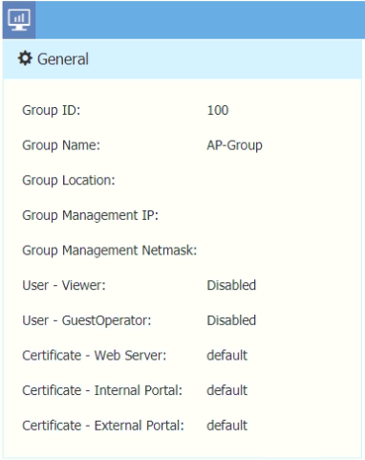Click the Group Name label
365x460 pixels.
point(61,145)
